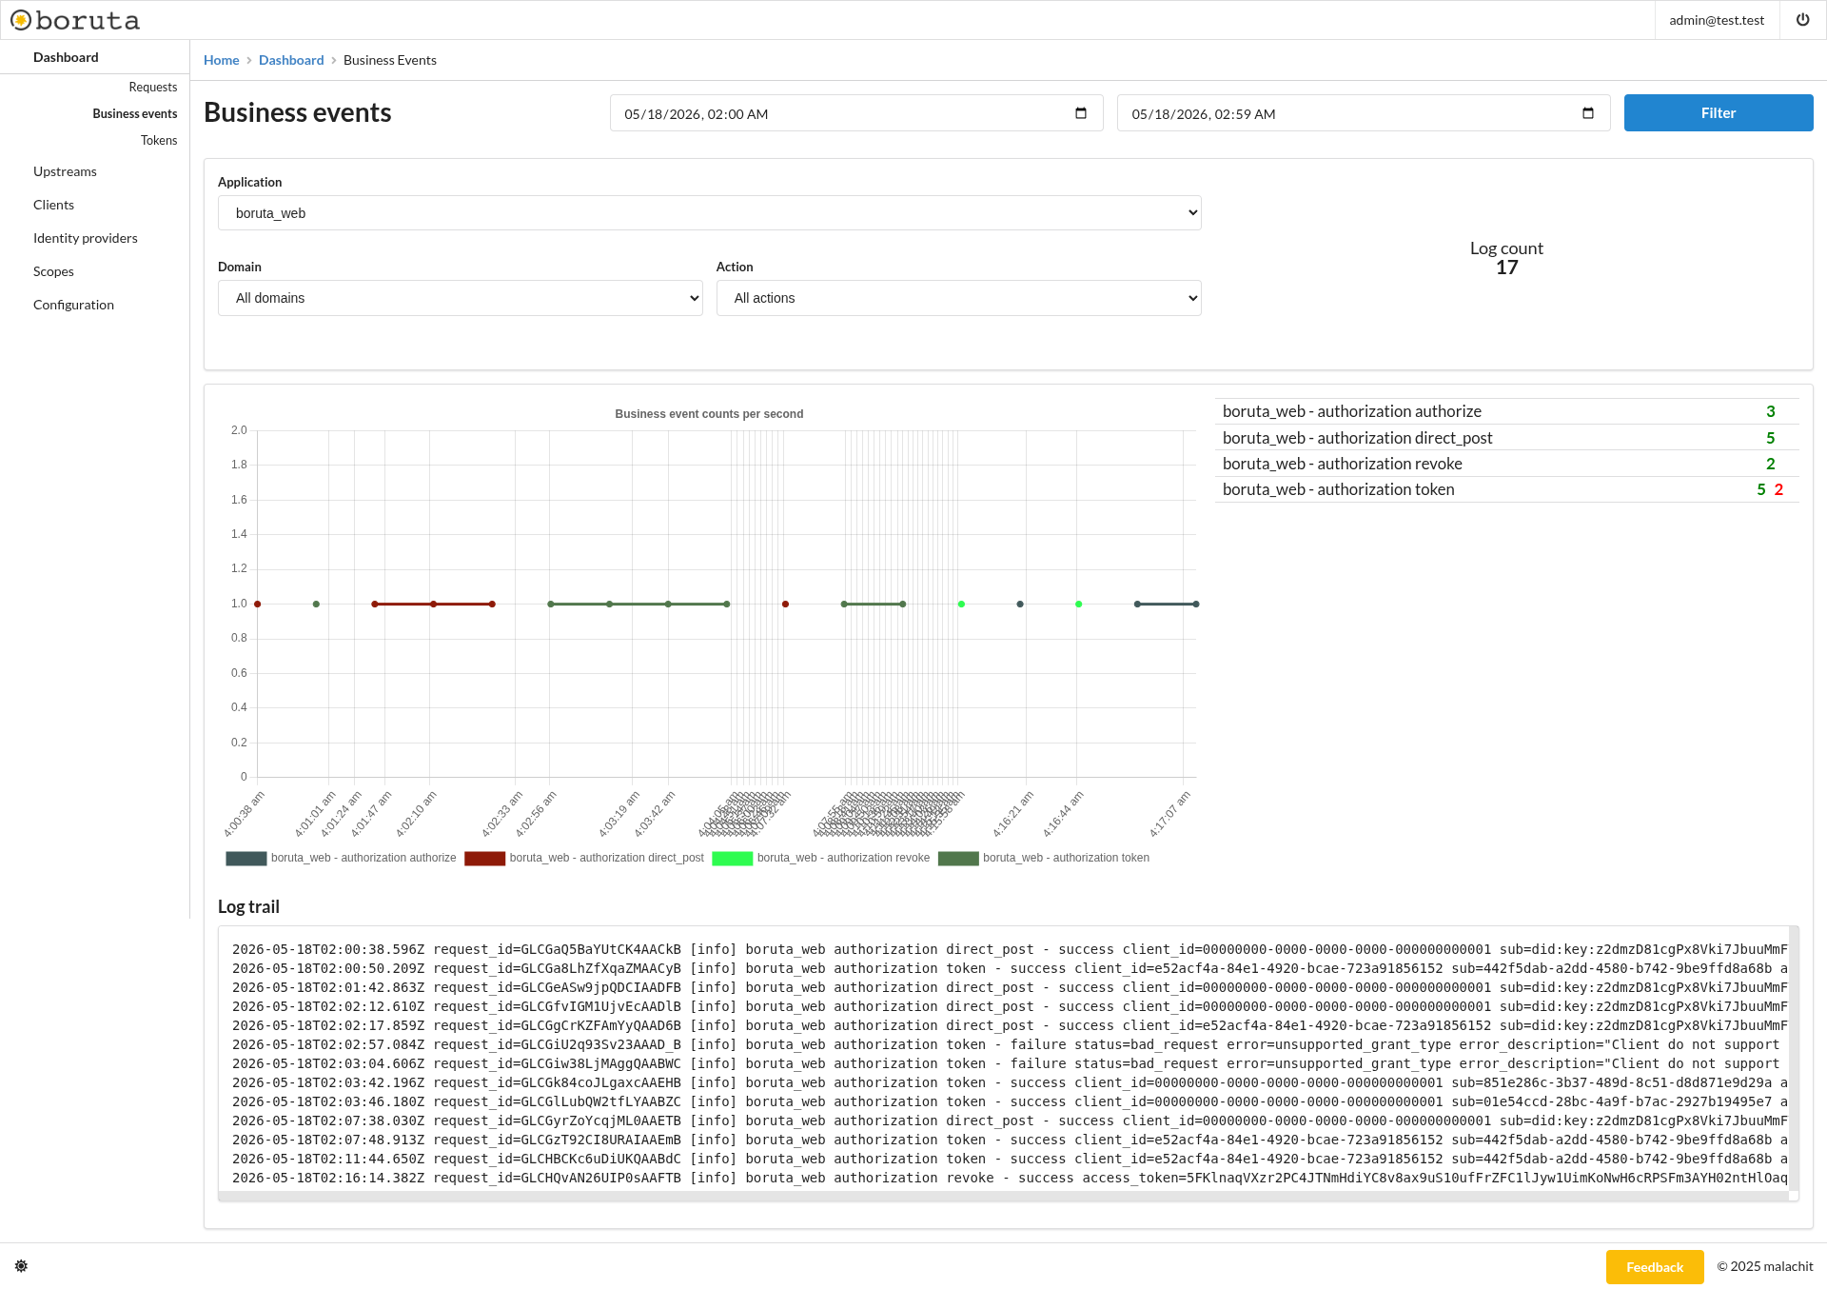The width and height of the screenshot is (1827, 1289).
Task: Click the Filter button
Action: pos(1718,112)
